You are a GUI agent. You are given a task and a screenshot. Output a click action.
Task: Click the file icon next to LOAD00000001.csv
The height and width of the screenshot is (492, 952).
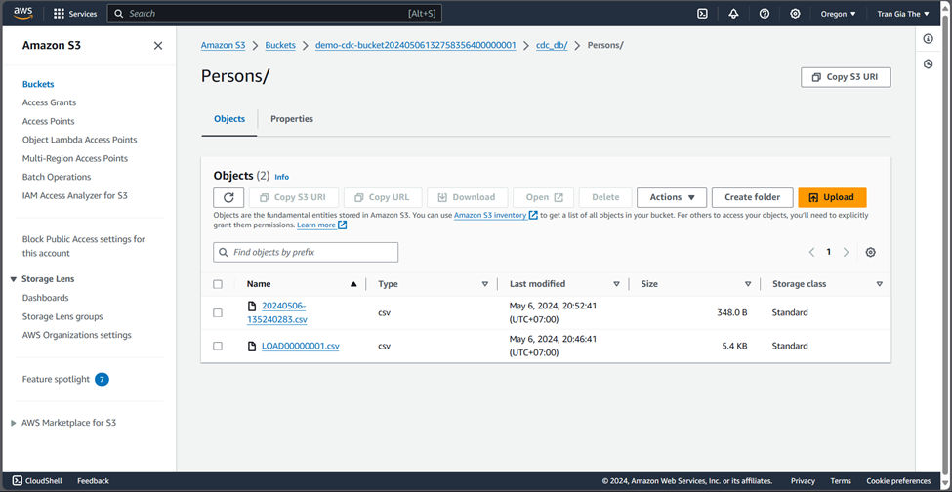click(252, 346)
